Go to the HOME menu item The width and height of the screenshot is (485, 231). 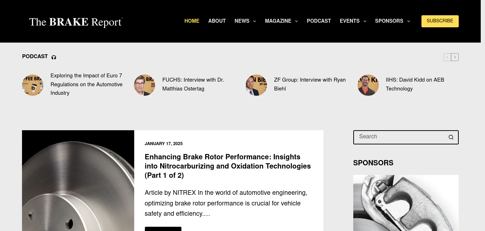click(x=192, y=21)
